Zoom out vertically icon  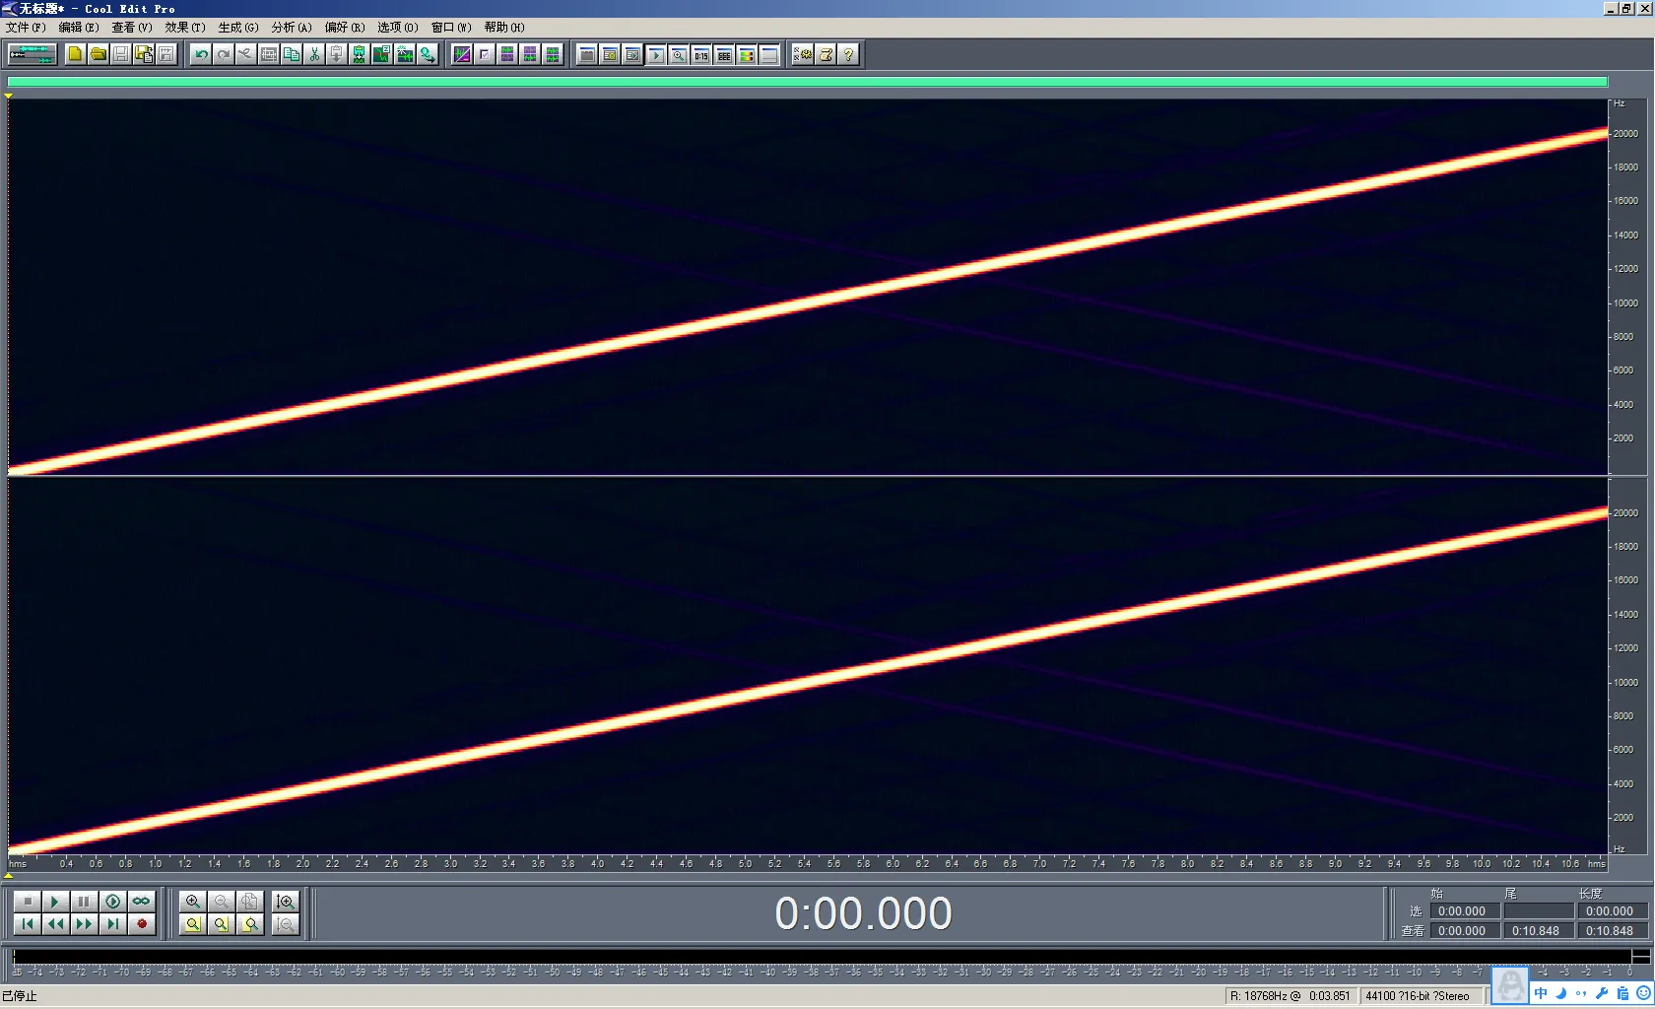click(x=286, y=923)
